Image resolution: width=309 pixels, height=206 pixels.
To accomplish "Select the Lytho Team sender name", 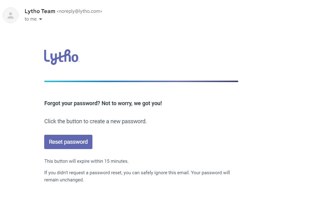I will [x=40, y=11].
